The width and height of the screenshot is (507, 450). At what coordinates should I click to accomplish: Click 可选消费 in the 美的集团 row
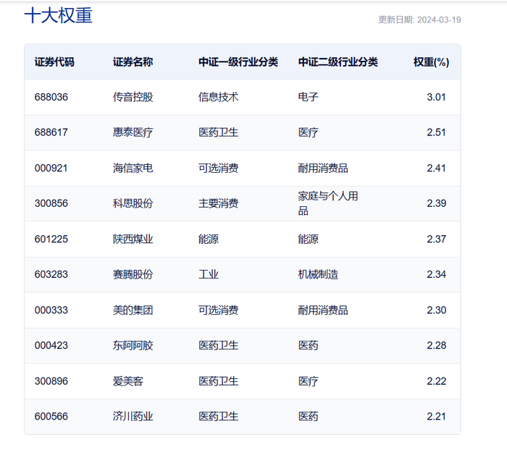coord(218,310)
